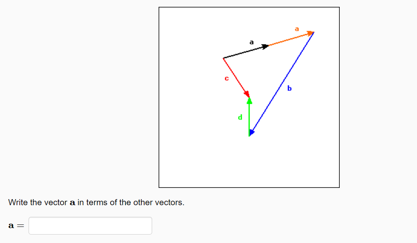Click the black label a near the top
The height and width of the screenshot is (243, 417).
(252, 41)
